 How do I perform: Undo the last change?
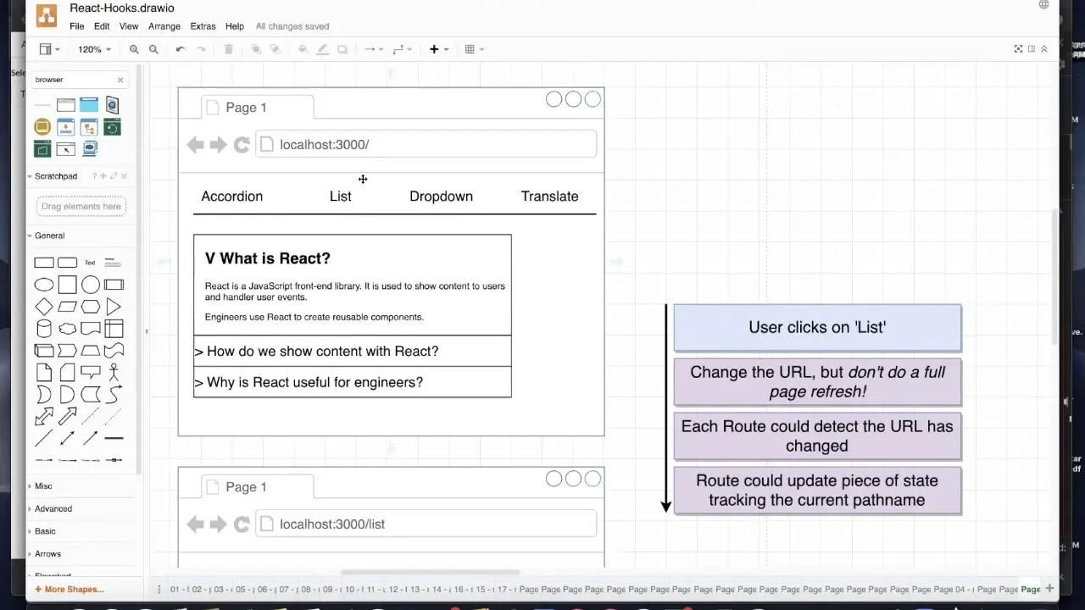pyautogui.click(x=181, y=50)
